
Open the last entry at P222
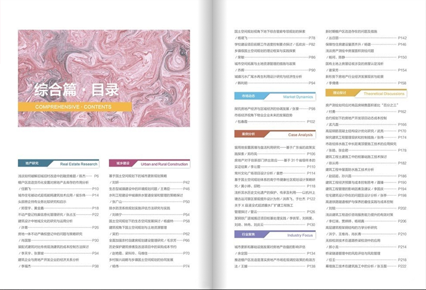[x=402, y=266]
